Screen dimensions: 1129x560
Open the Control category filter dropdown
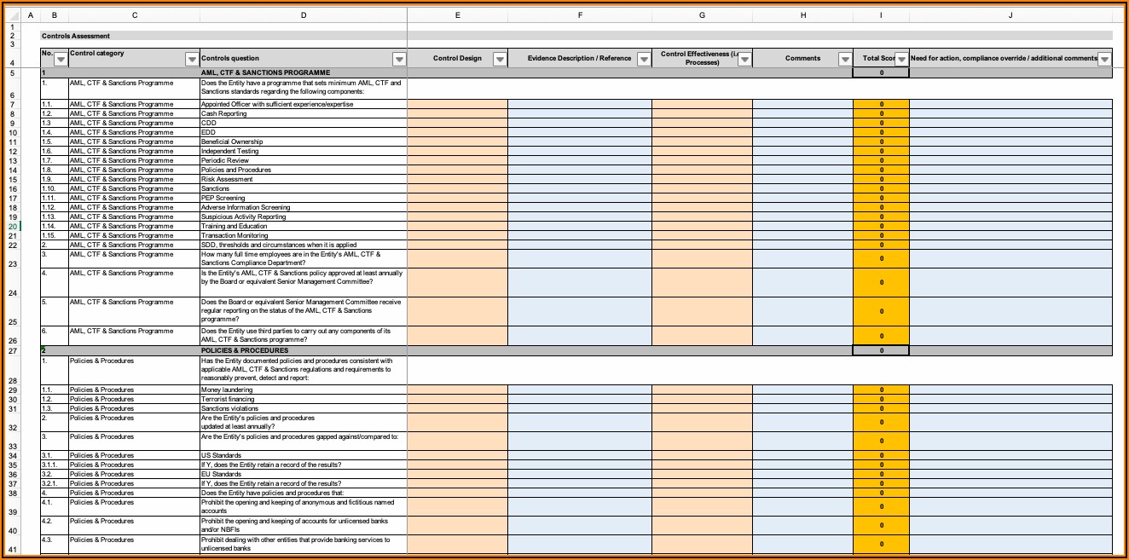pos(192,60)
